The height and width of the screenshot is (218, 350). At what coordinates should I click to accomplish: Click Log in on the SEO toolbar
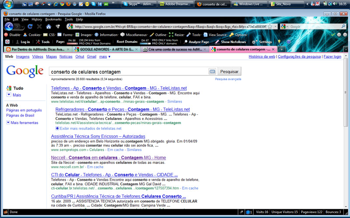23,42
